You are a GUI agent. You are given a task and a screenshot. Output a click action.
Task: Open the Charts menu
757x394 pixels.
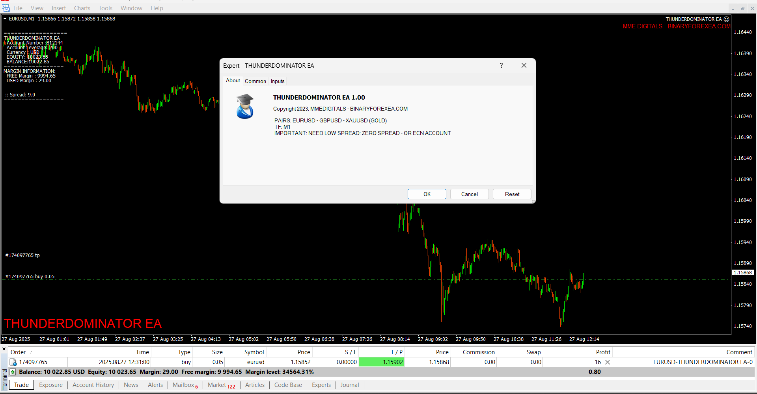pyautogui.click(x=82, y=8)
